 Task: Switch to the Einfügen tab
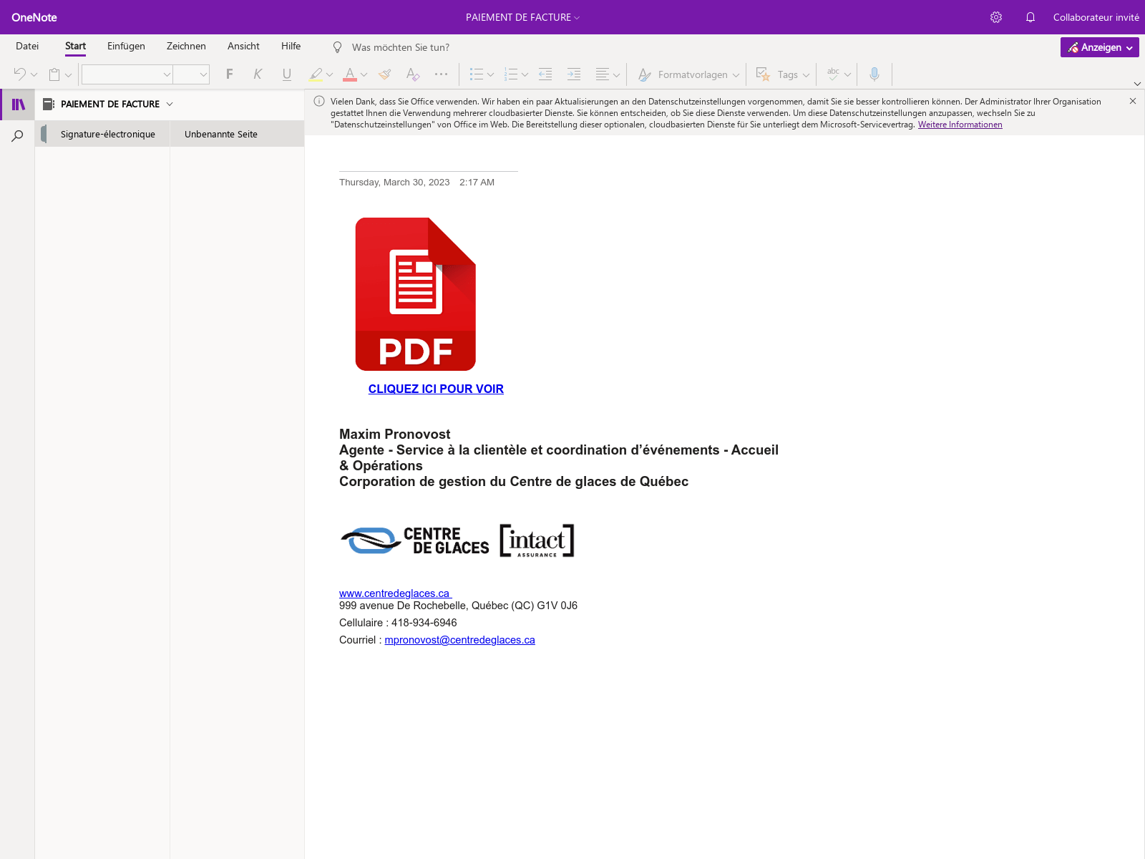pyautogui.click(x=126, y=46)
